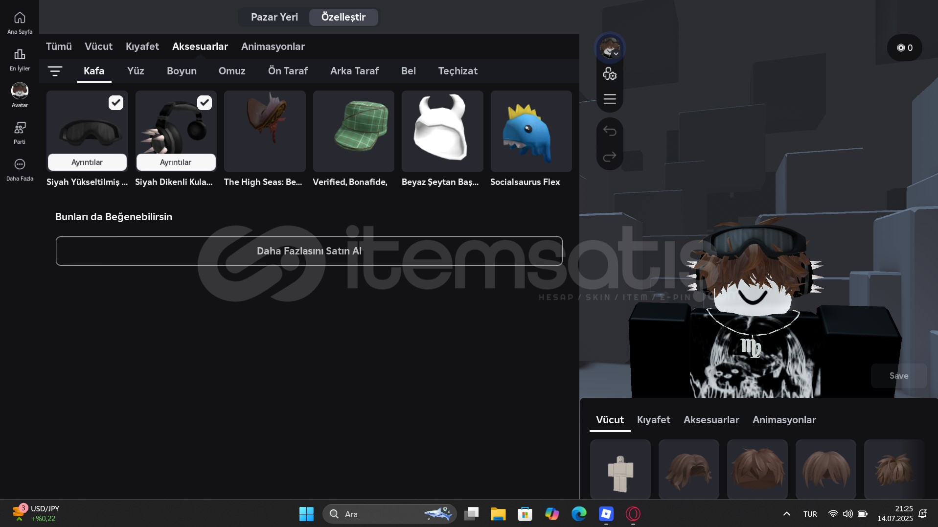Image resolution: width=938 pixels, height=527 pixels.
Task: Click the Save button
Action: click(898, 376)
